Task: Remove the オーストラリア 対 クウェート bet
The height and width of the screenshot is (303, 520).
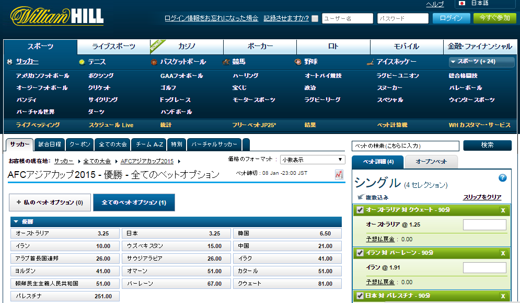Action: click(503, 210)
